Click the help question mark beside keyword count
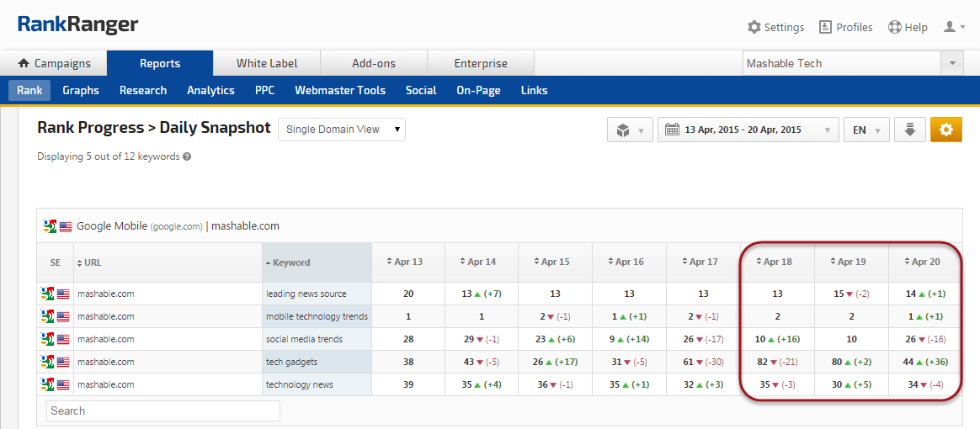The width and height of the screenshot is (980, 429). click(187, 156)
